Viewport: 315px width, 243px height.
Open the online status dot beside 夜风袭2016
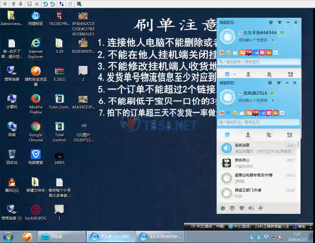coord(272,93)
